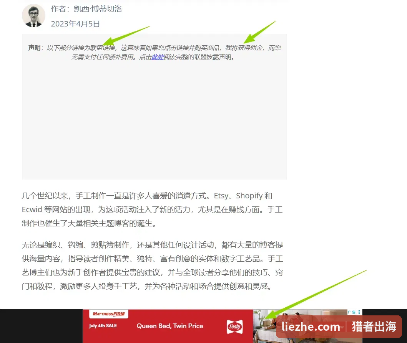
Task: Click the publish date 2023年4月5日
Action: 75,24
